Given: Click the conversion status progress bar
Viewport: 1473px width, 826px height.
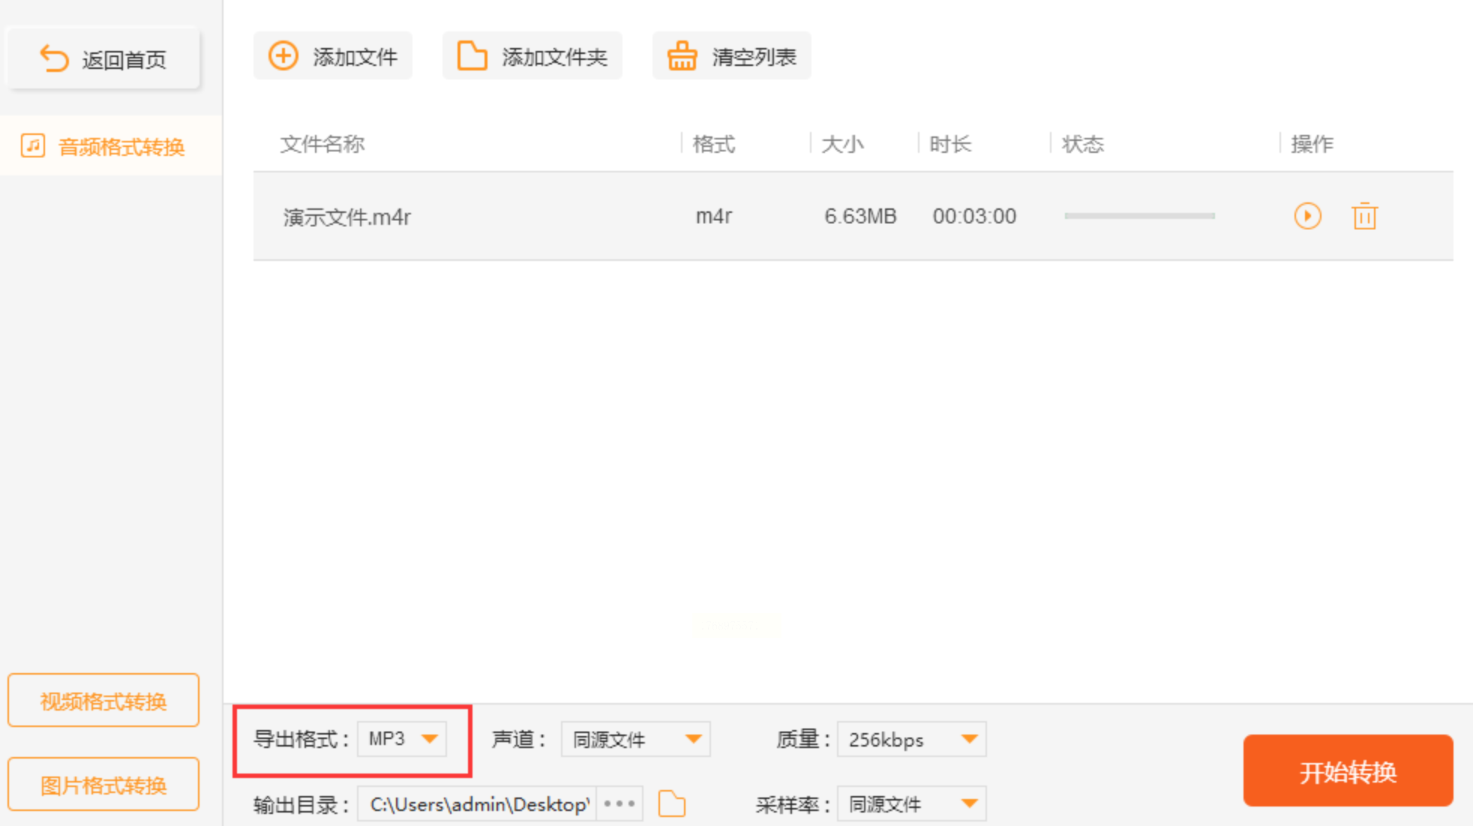Looking at the screenshot, I should [x=1139, y=216].
